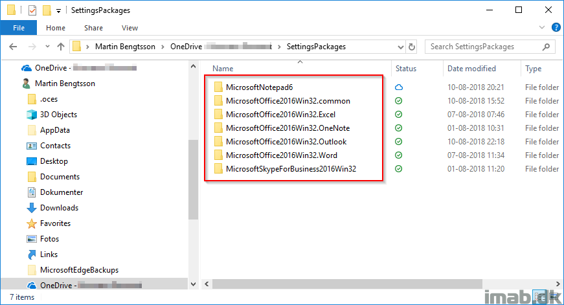Click the synced checkmark for MicrosoftOffice2016Win32.common
Image resolution: width=564 pixels, height=305 pixels.
(x=398, y=101)
